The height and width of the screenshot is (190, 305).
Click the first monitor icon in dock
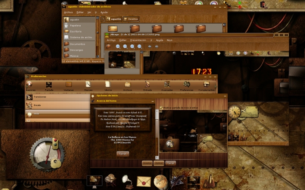coord(94,181)
